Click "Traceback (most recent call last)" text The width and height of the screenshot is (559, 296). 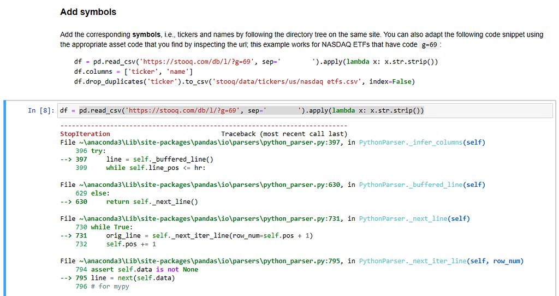284,134
